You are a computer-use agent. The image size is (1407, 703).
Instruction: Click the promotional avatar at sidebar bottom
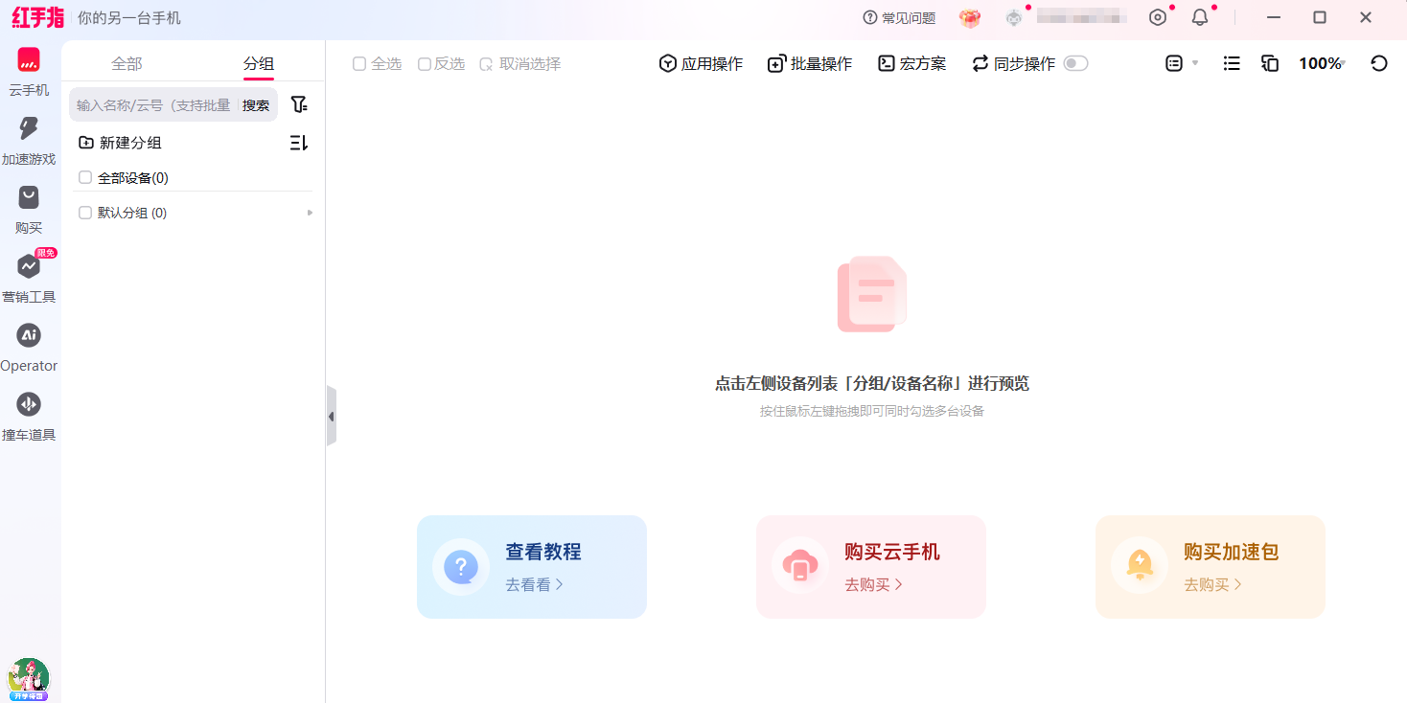point(29,678)
